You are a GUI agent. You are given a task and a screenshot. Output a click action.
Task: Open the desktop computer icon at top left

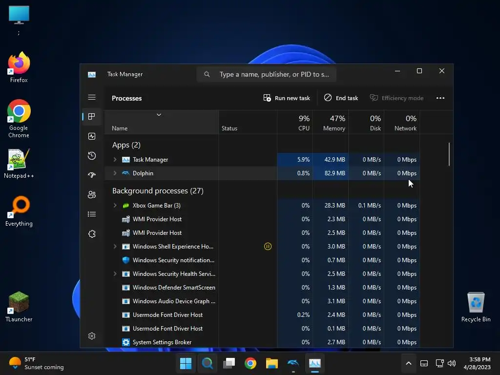pyautogui.click(x=19, y=20)
